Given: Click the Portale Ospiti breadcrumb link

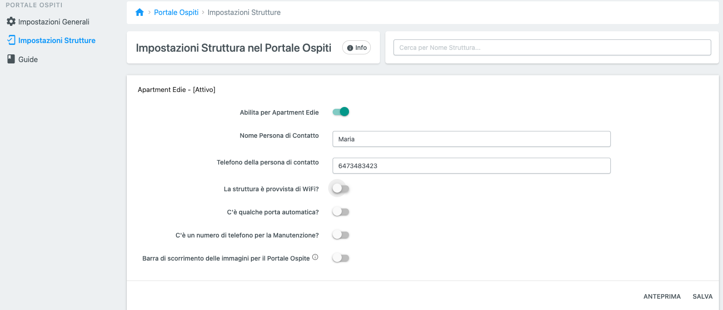Looking at the screenshot, I should 176,12.
